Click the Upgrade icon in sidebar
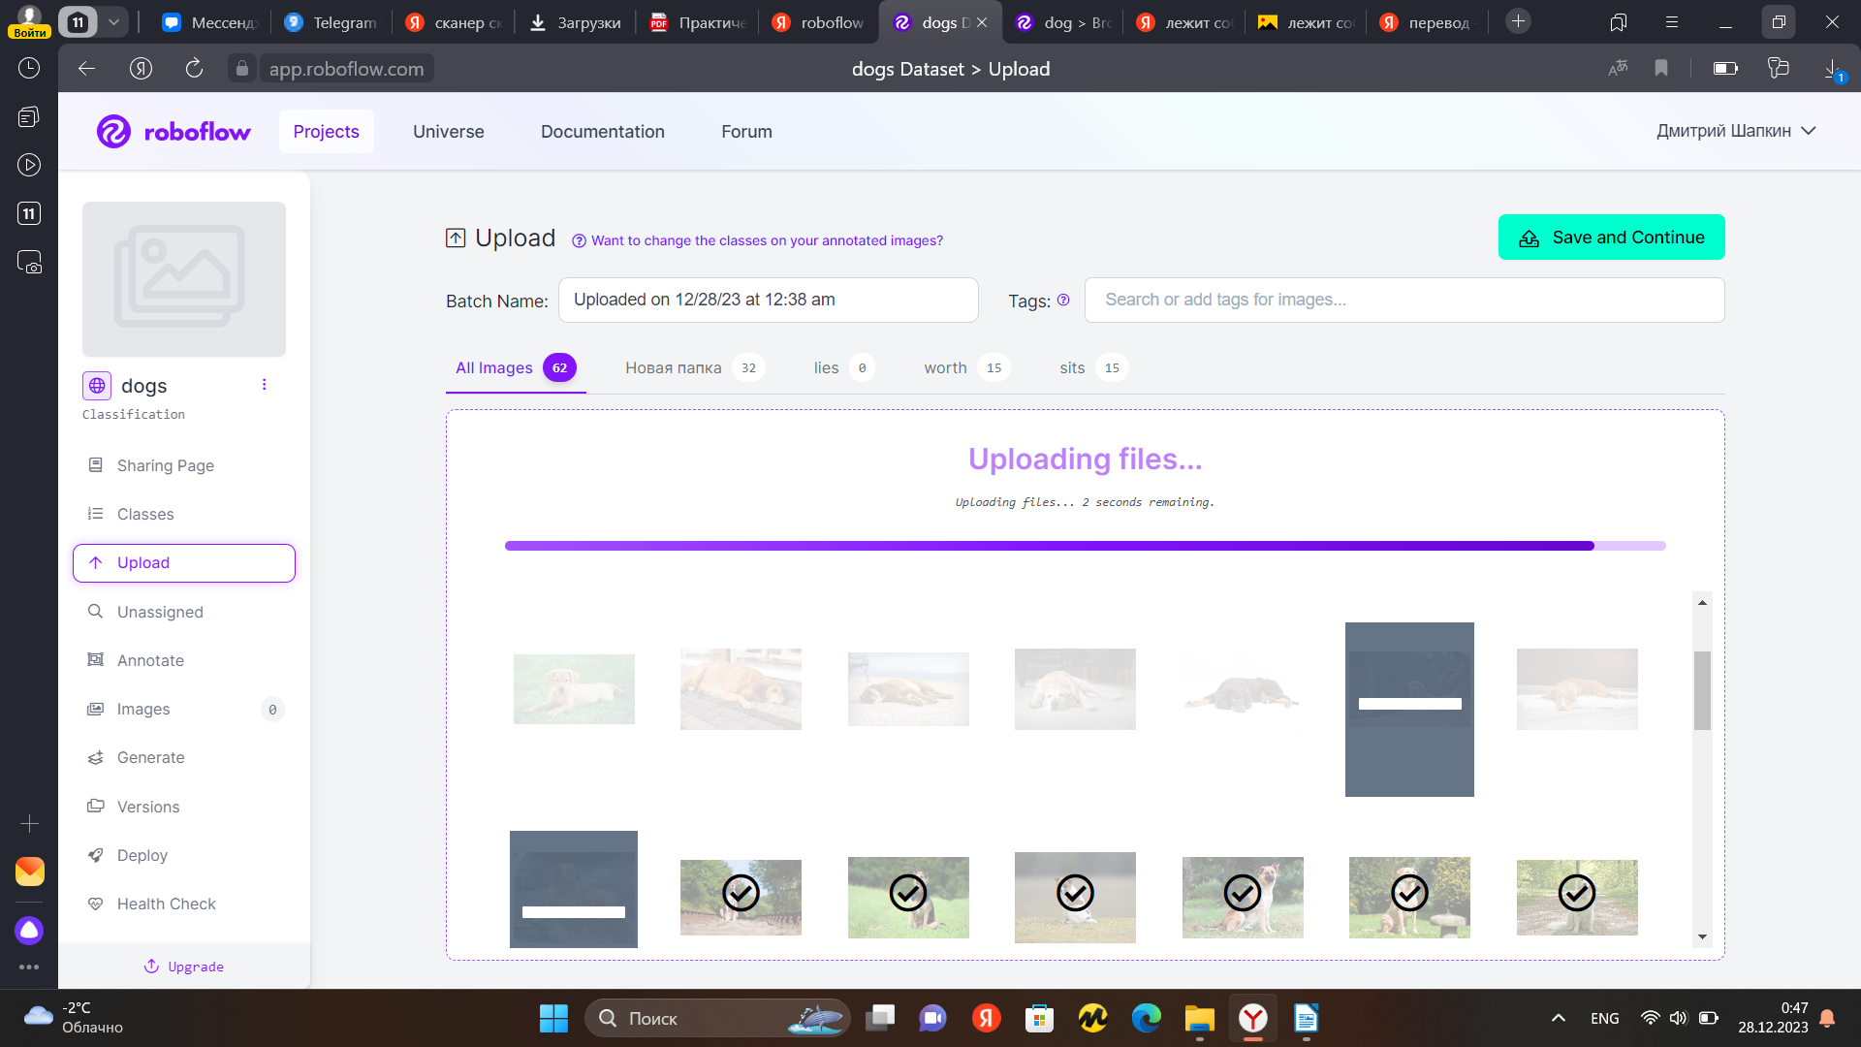The image size is (1861, 1047). [x=151, y=967]
